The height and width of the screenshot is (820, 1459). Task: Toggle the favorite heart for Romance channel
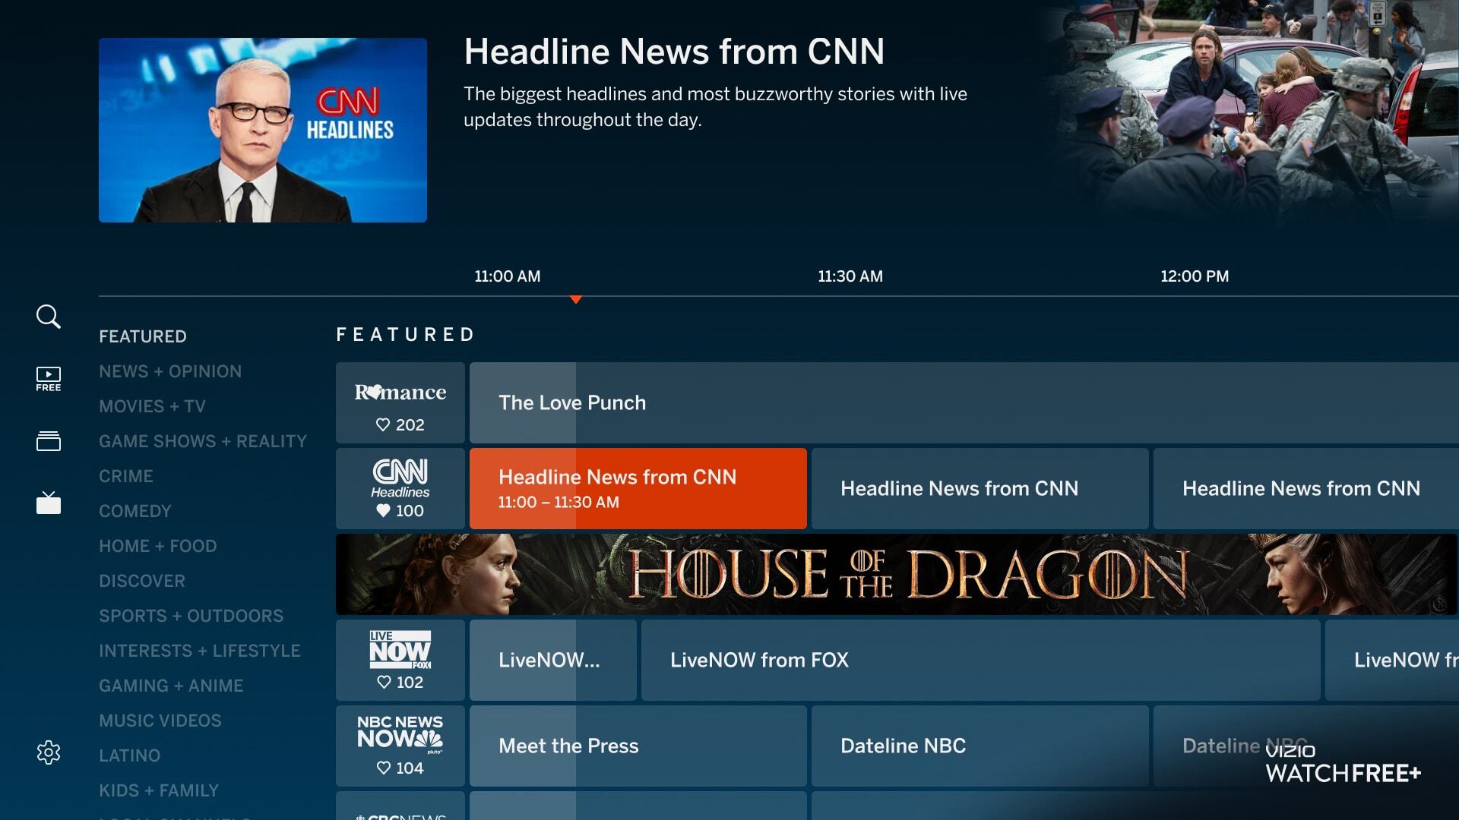[x=383, y=424]
